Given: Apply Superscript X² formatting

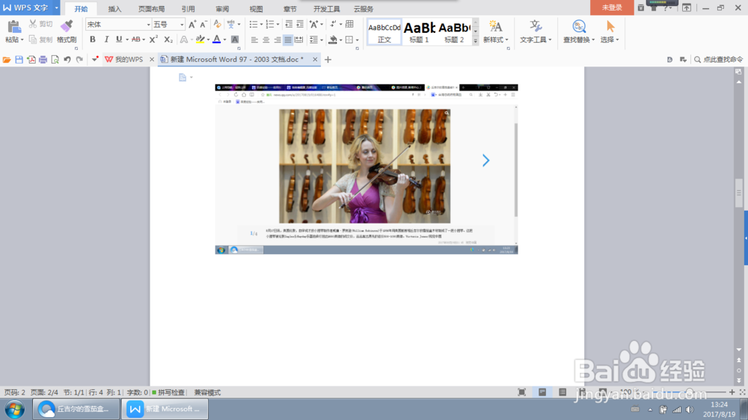Looking at the screenshot, I should 153,40.
